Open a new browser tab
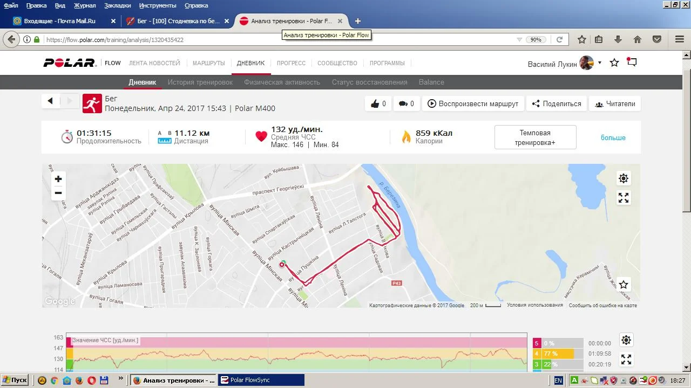The width and height of the screenshot is (691, 388). coord(357,21)
